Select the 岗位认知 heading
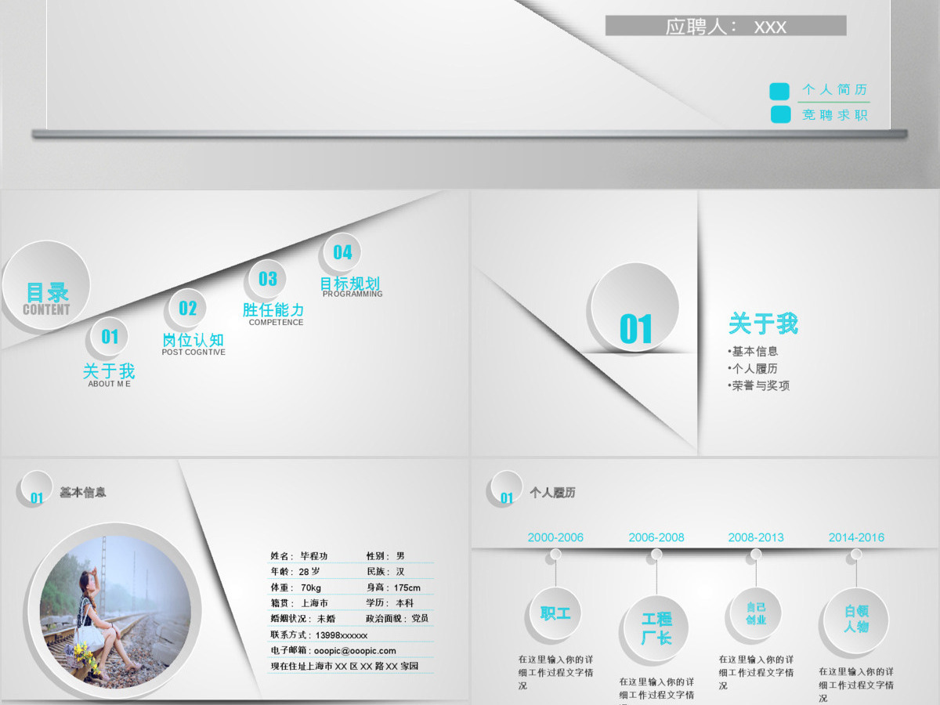 click(x=193, y=340)
